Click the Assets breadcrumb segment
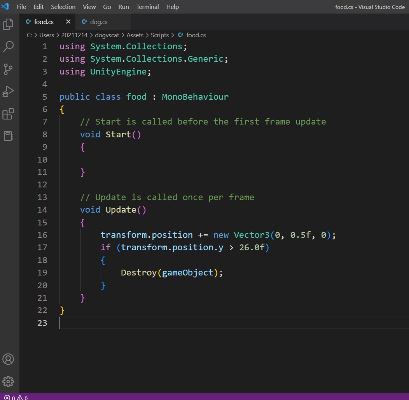Image resolution: width=409 pixels, height=400 pixels. 135,35
